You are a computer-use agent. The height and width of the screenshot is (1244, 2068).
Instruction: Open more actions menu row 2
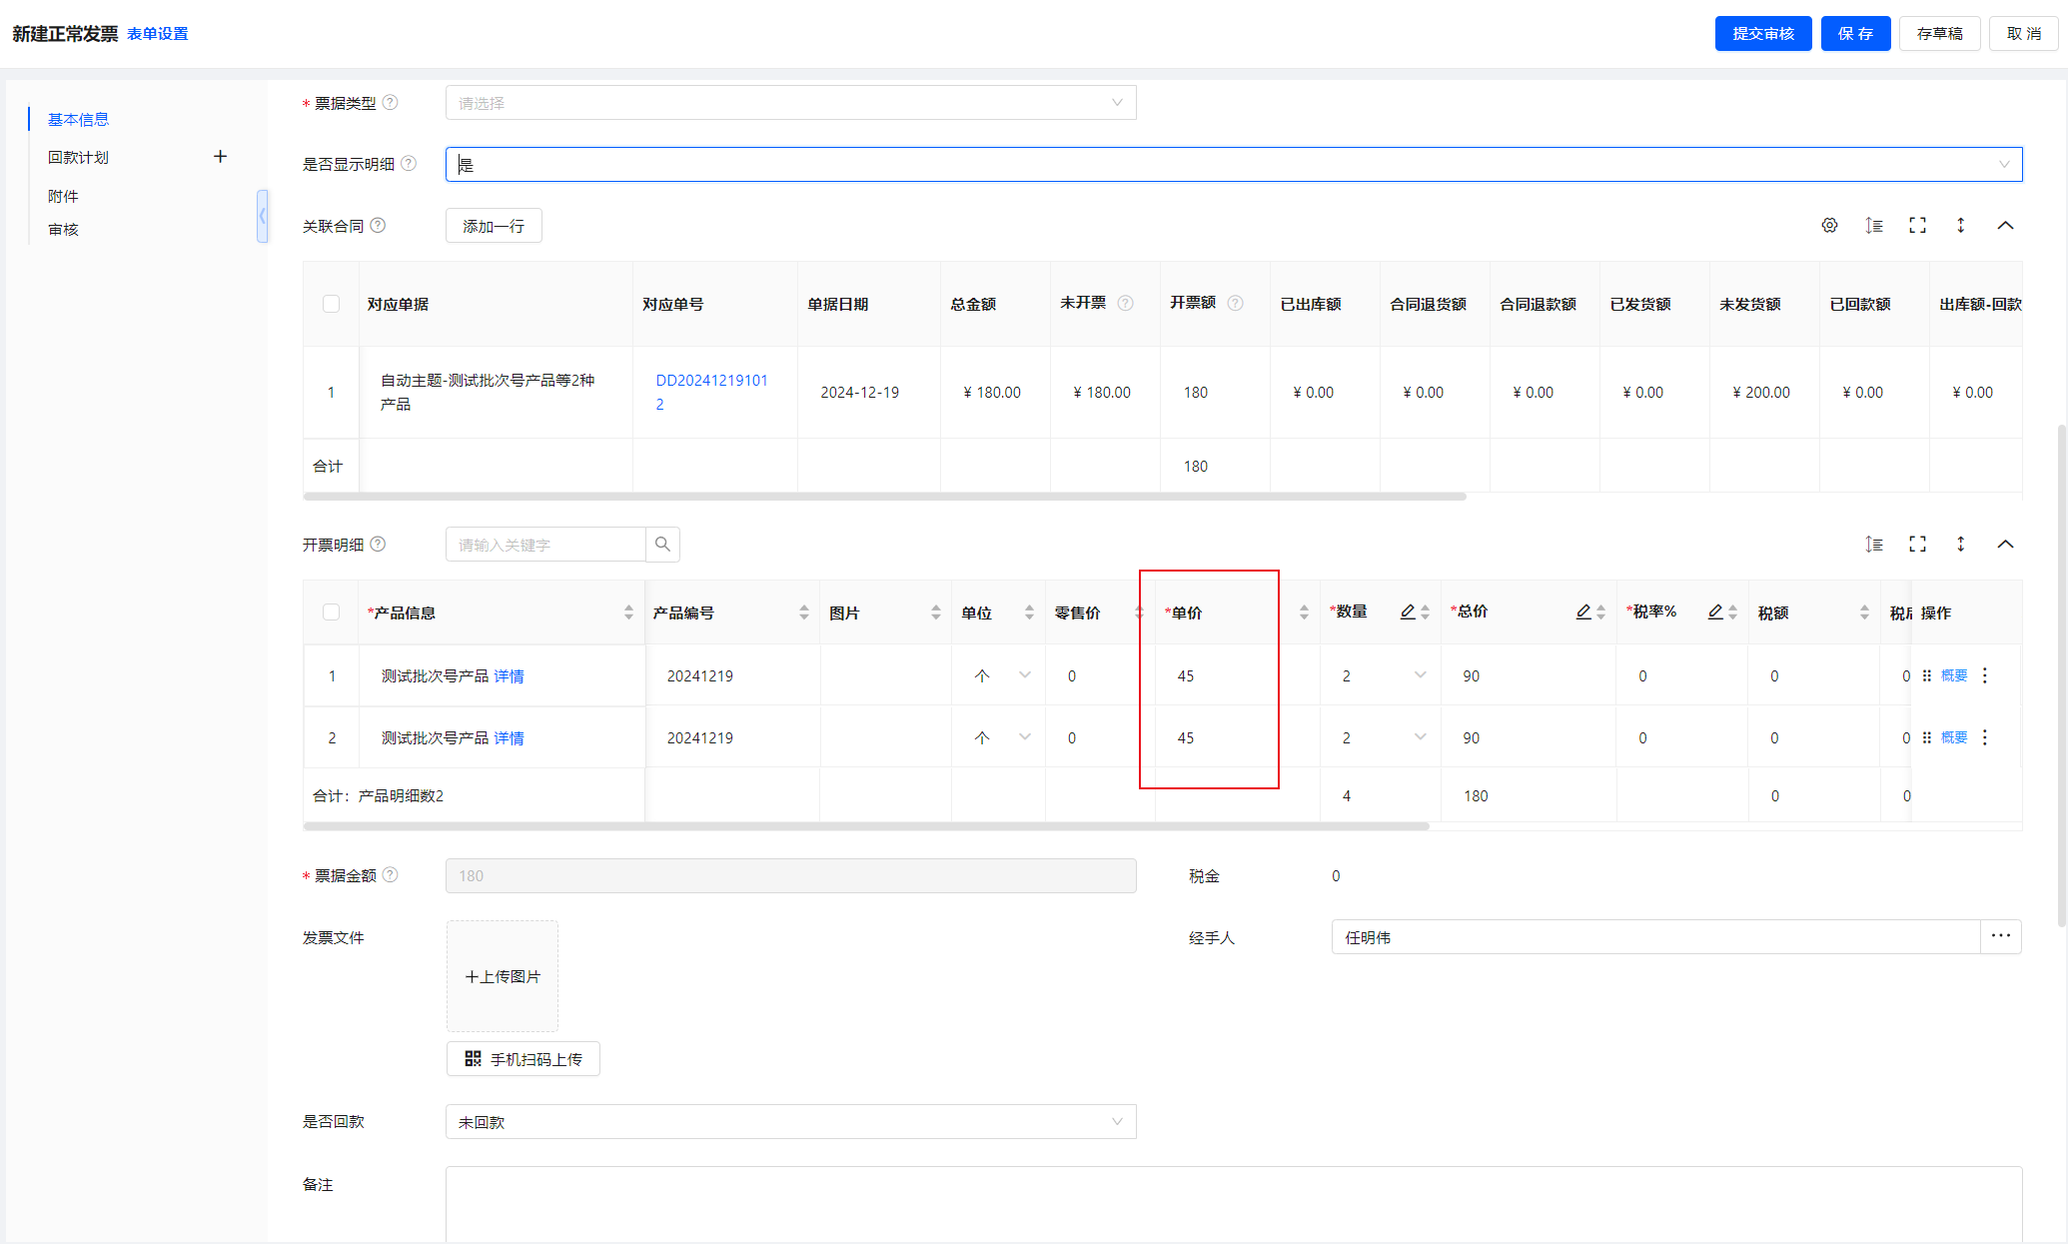(1985, 737)
